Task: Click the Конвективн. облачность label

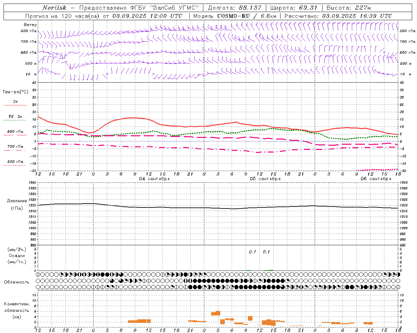Action: tap(17, 307)
